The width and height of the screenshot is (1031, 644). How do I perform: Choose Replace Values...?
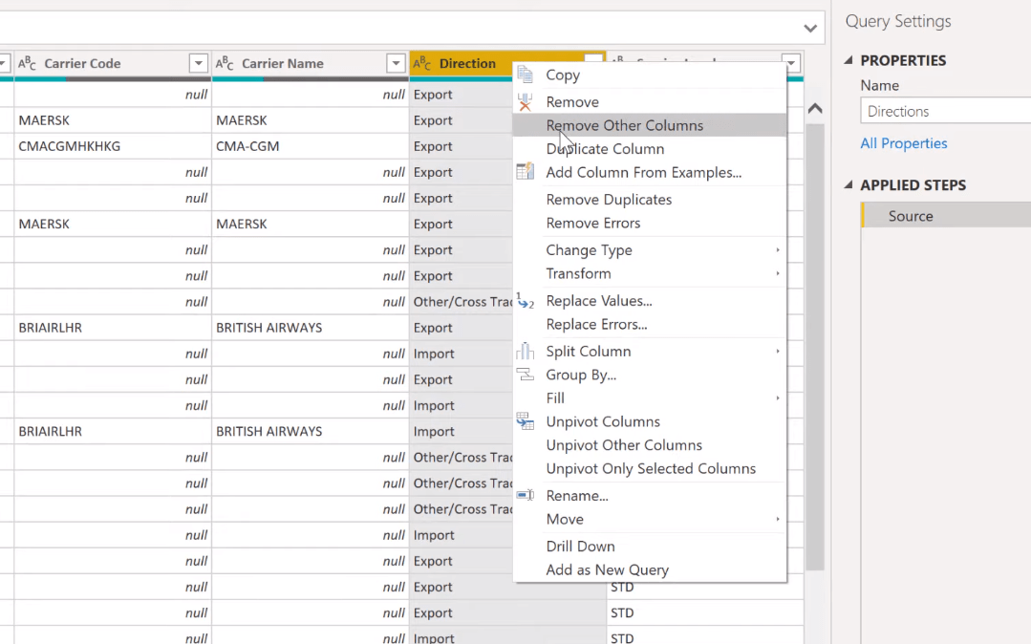coord(650,301)
